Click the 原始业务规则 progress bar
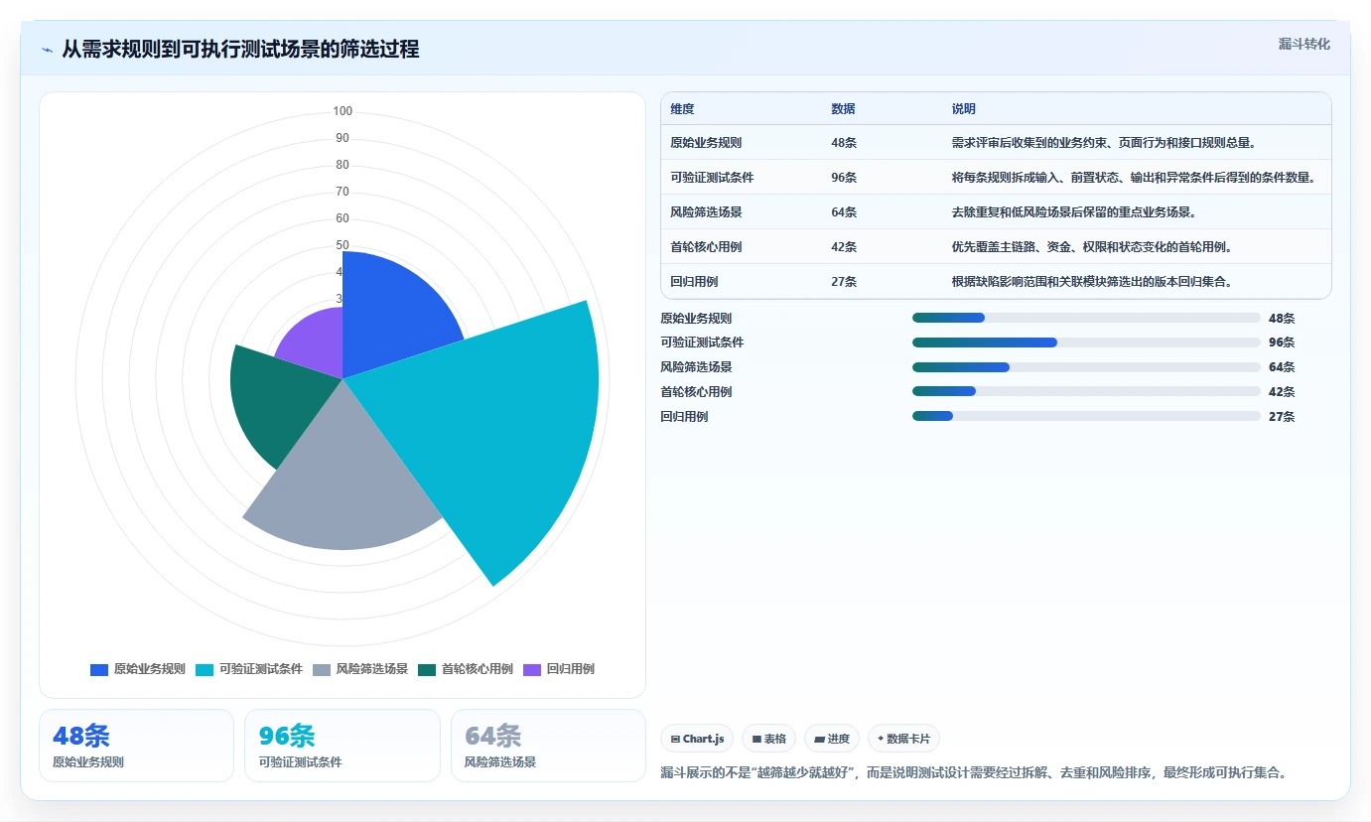The image size is (1371, 822). click(1086, 318)
